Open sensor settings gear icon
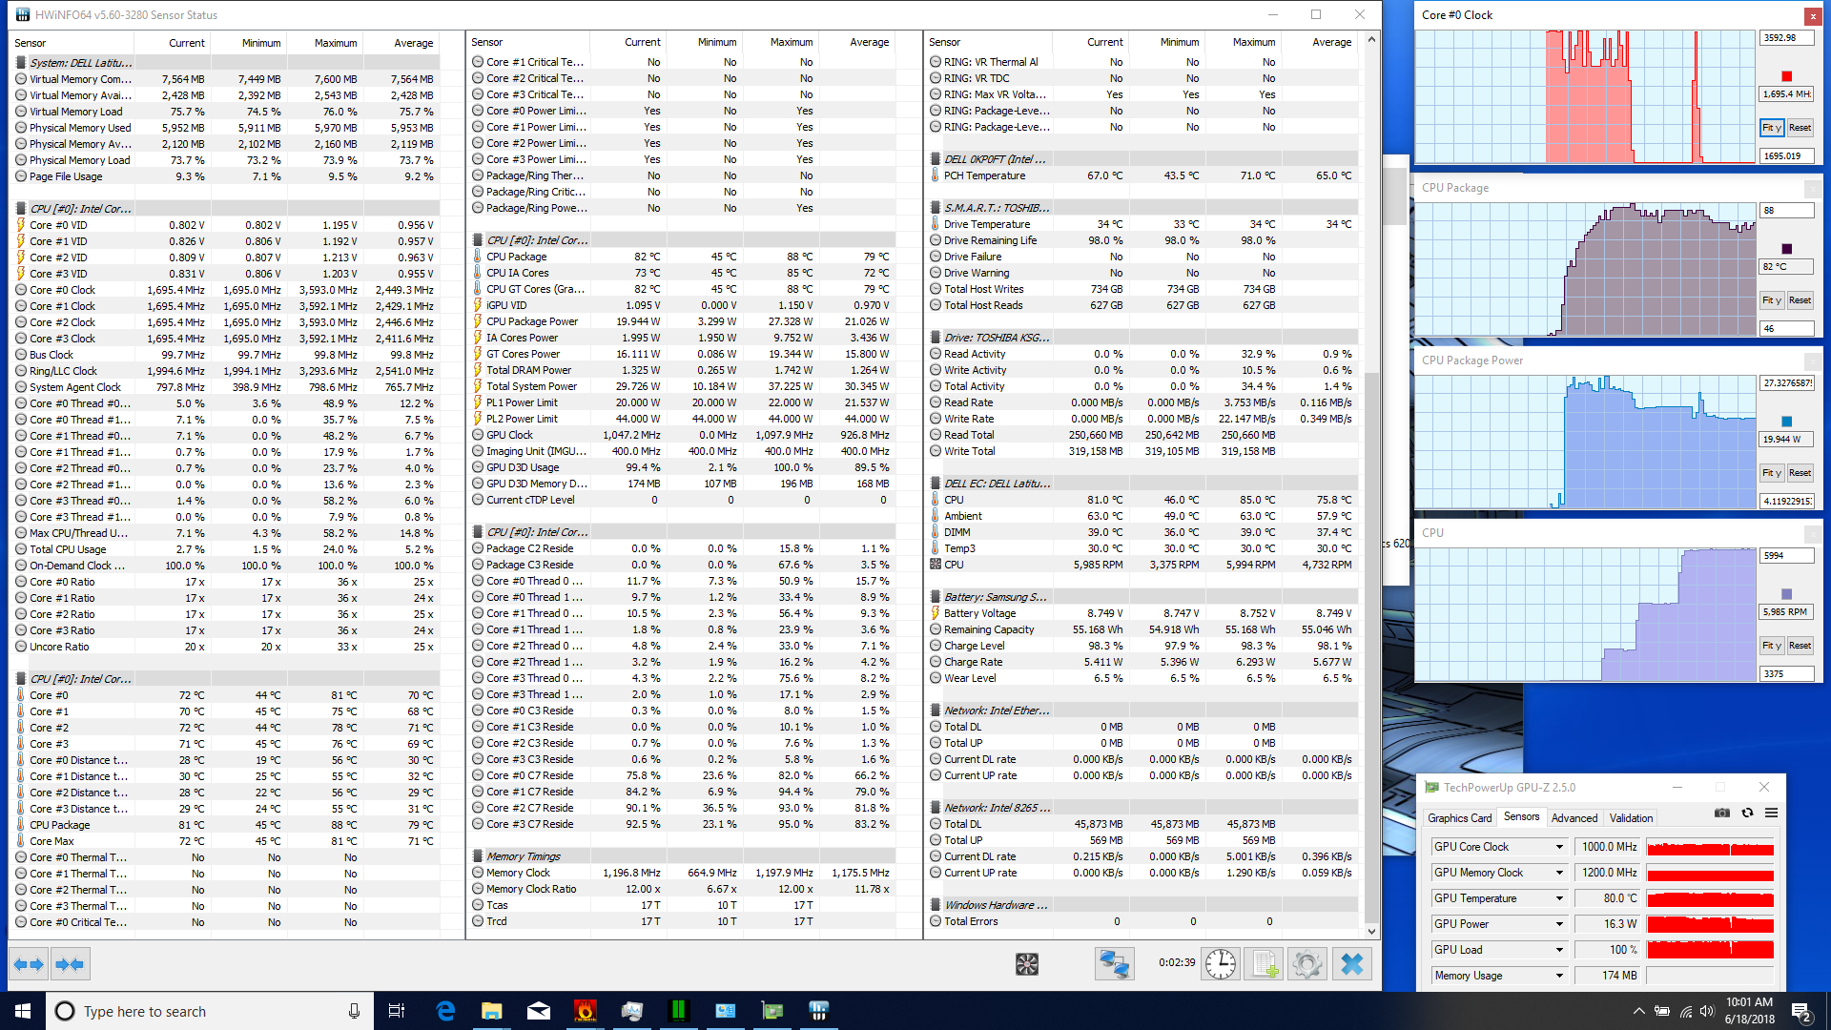The width and height of the screenshot is (1831, 1030). click(1307, 964)
